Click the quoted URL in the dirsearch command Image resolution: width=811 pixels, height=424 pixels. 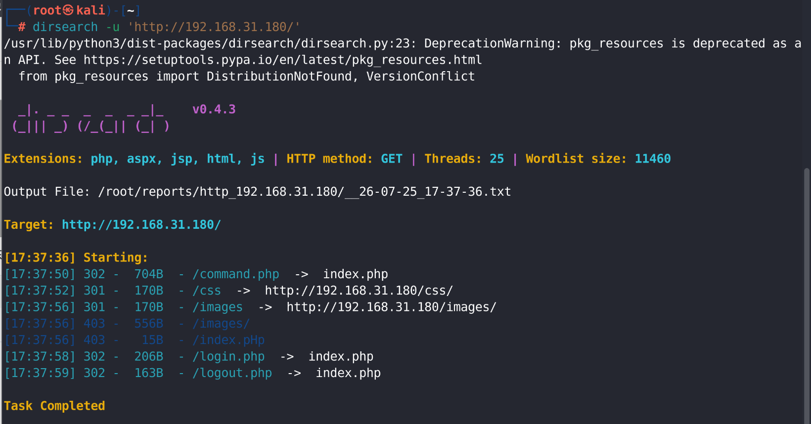pos(214,27)
